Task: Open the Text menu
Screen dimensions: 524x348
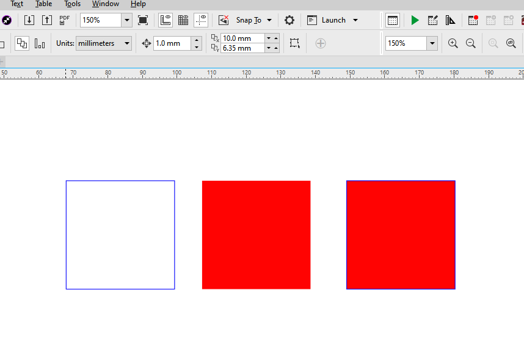Action: click(x=16, y=4)
